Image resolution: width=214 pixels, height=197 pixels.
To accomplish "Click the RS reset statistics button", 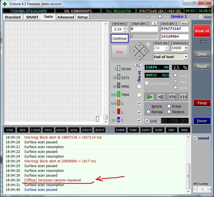I will 138,65.
